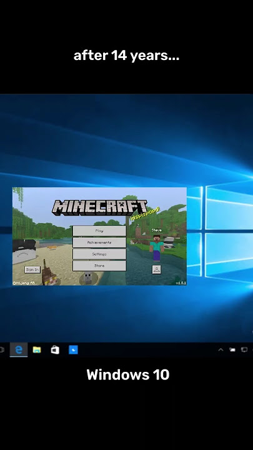Click the v1.0.1 version text
Screen dimensions: 253x450
click(x=181, y=283)
